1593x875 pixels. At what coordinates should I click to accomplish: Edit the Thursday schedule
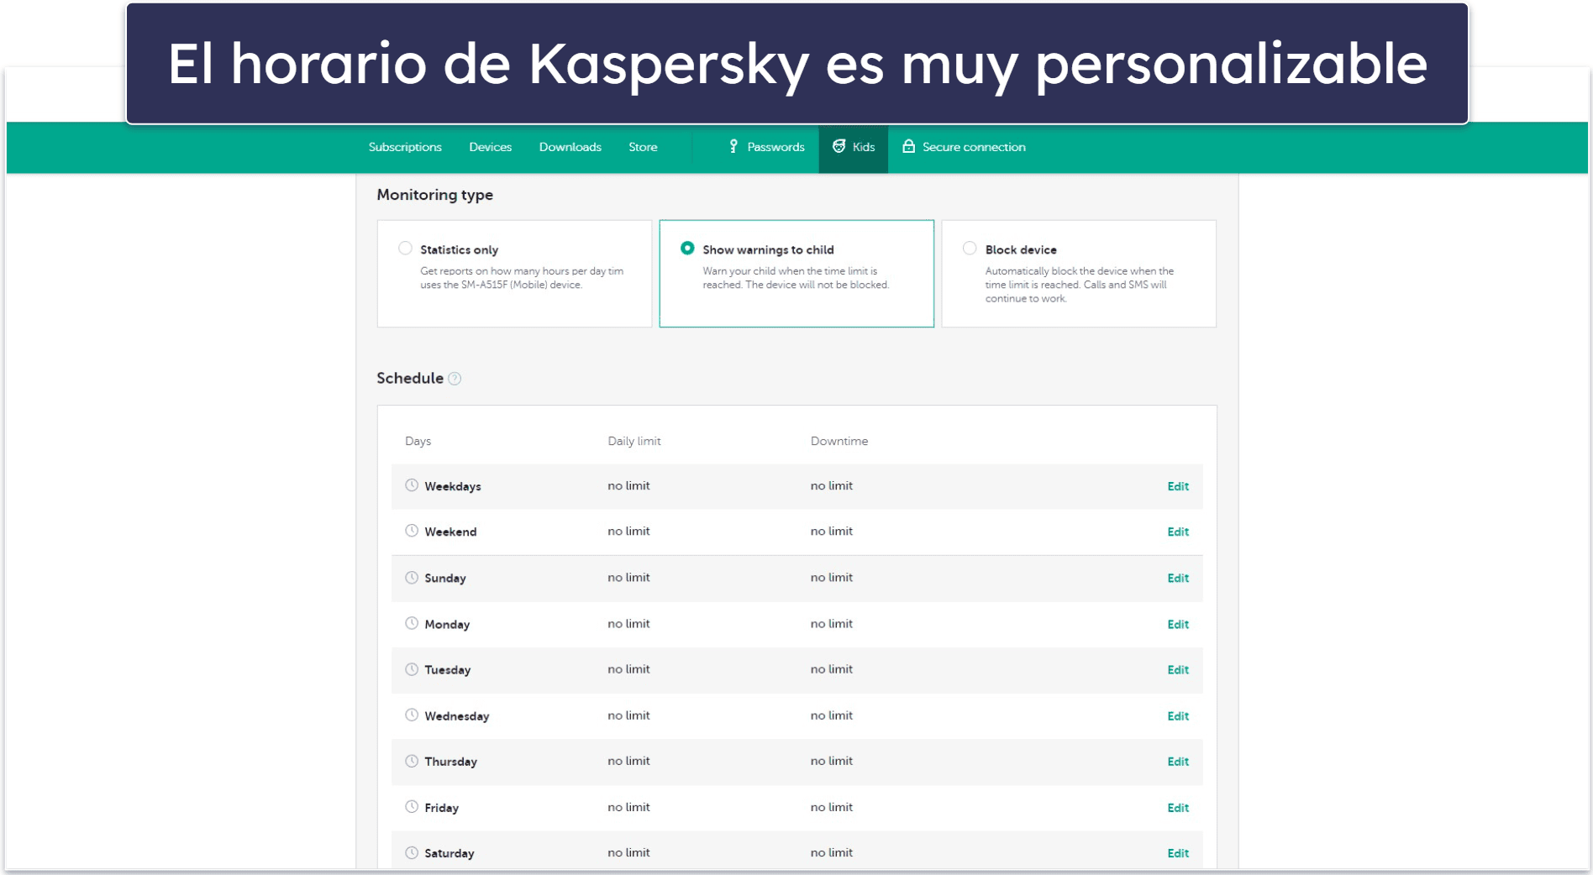(x=1178, y=761)
